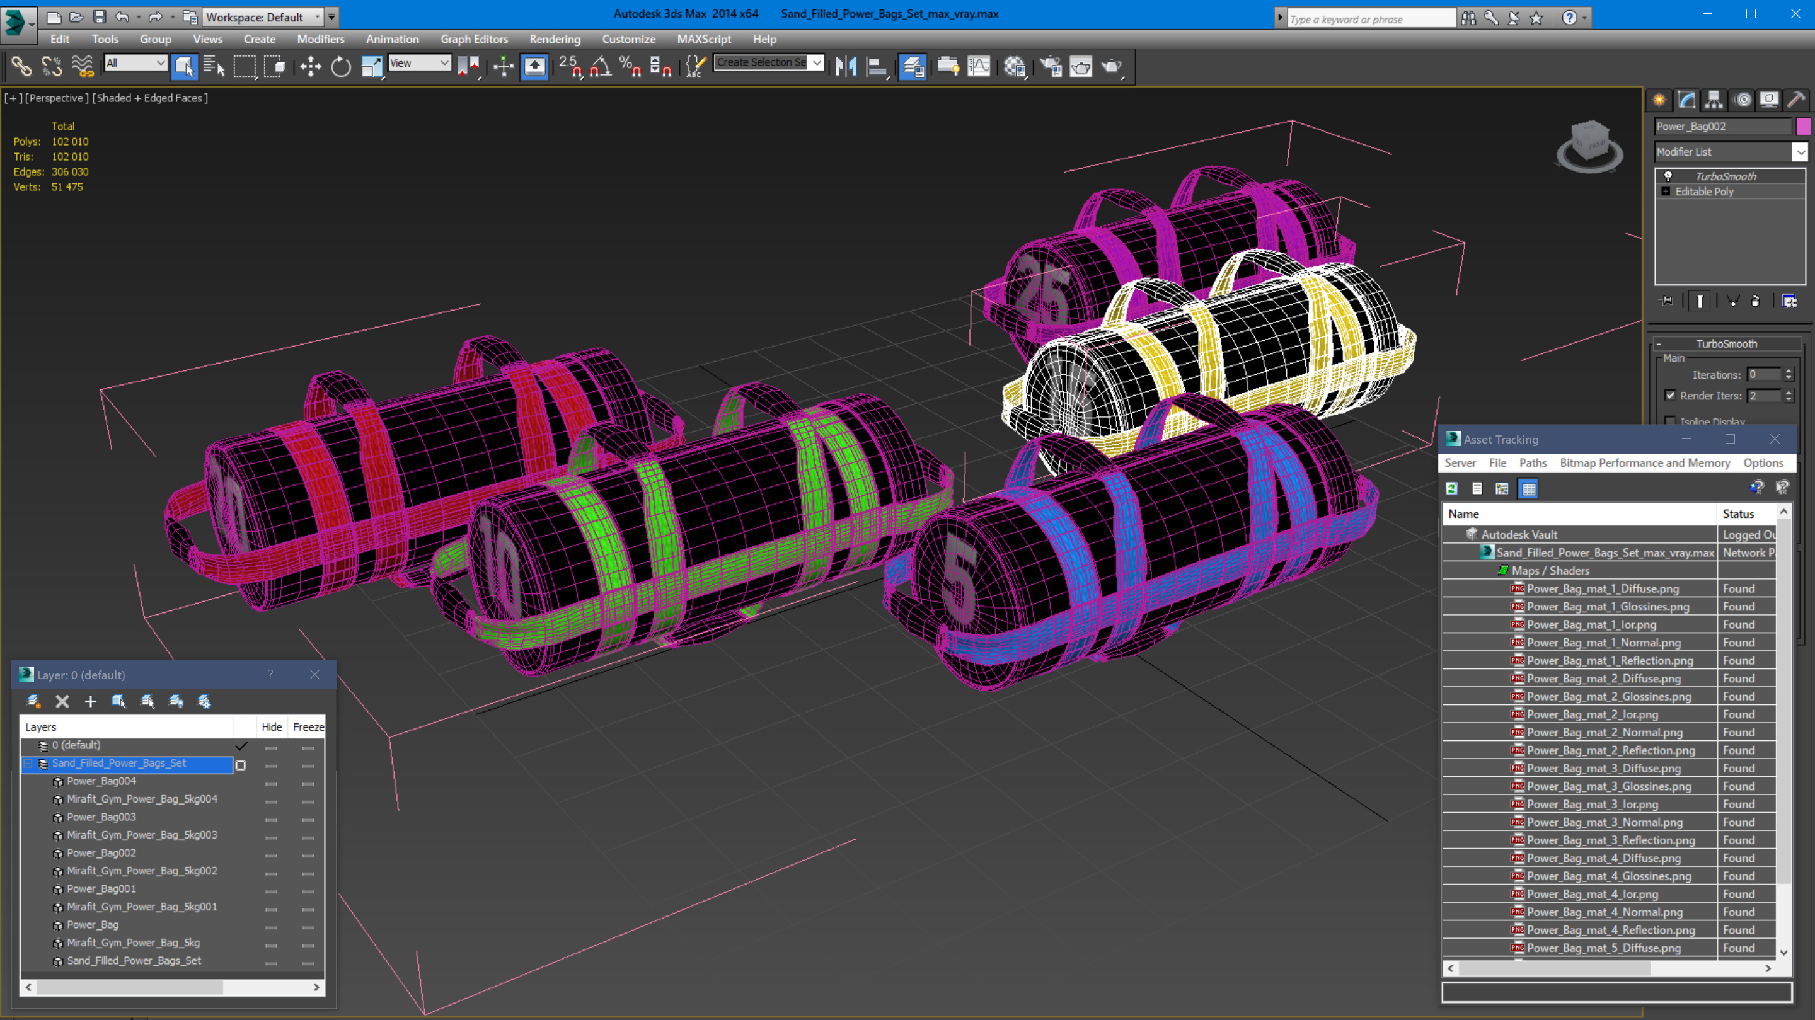The image size is (1815, 1020).
Task: Open Select by Name list
Action: click(x=214, y=67)
